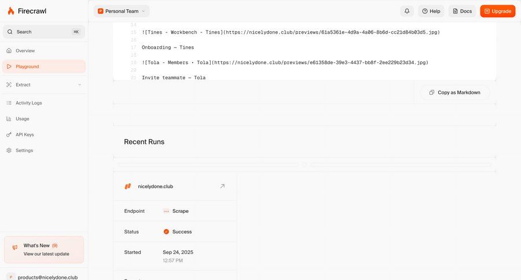Click the Copy as Markdown button
Screen dimensions: 521x280
click(454, 93)
